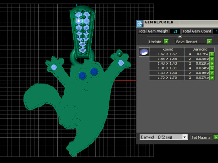218x163 pixels.
Task: Click the green arrow next to Update
Action: pyautogui.click(x=166, y=42)
